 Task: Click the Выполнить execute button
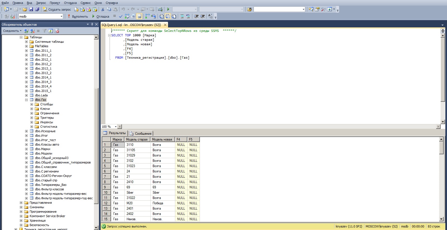[77, 16]
